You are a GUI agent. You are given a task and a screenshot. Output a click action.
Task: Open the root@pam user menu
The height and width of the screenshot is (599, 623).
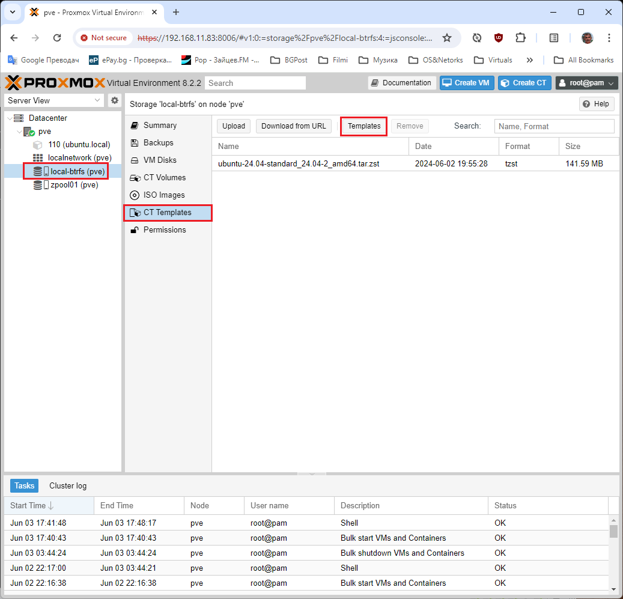586,83
